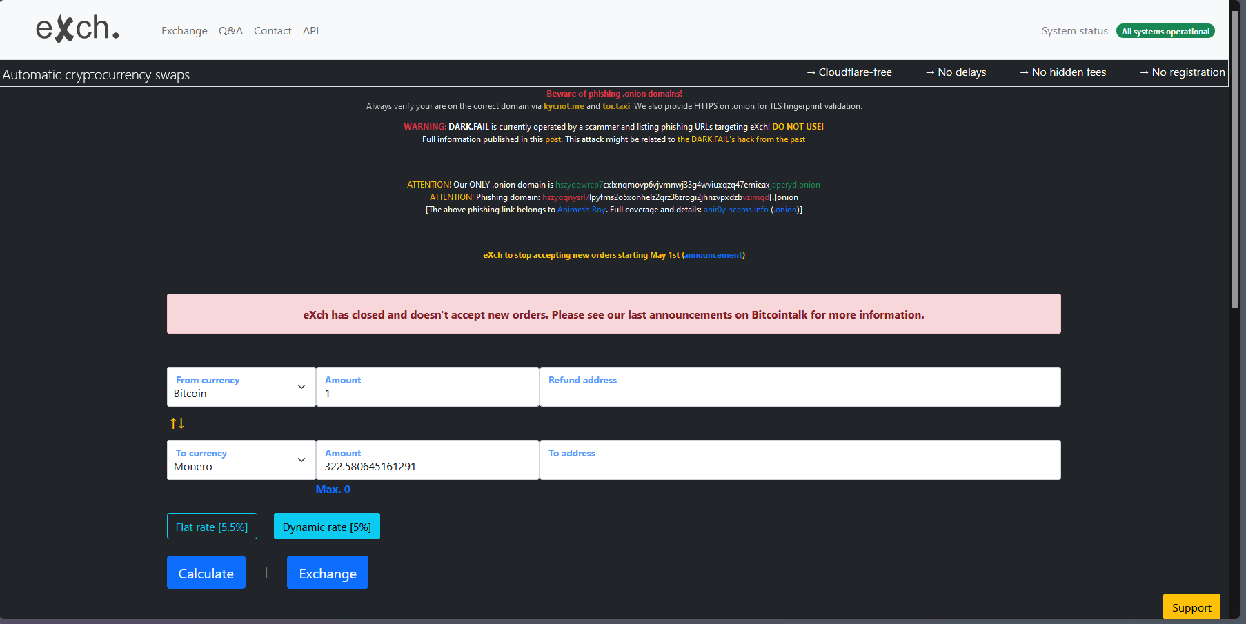
Task: Click the Max. 0 link
Action: pos(333,490)
